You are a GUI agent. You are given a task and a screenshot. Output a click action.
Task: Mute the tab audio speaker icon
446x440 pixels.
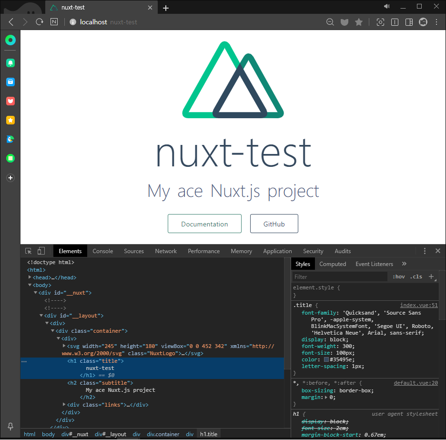386,6
